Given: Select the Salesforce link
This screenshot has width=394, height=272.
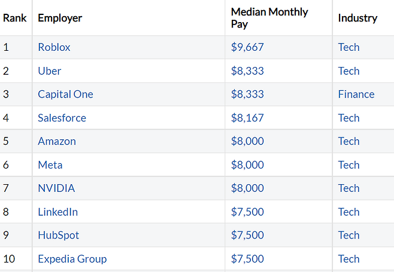Looking at the screenshot, I should point(62,118).
